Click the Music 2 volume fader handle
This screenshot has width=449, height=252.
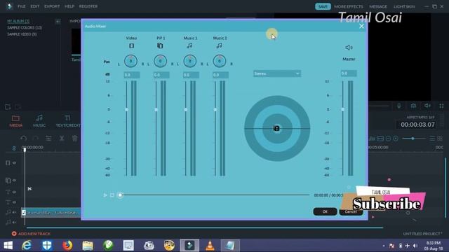215,109
